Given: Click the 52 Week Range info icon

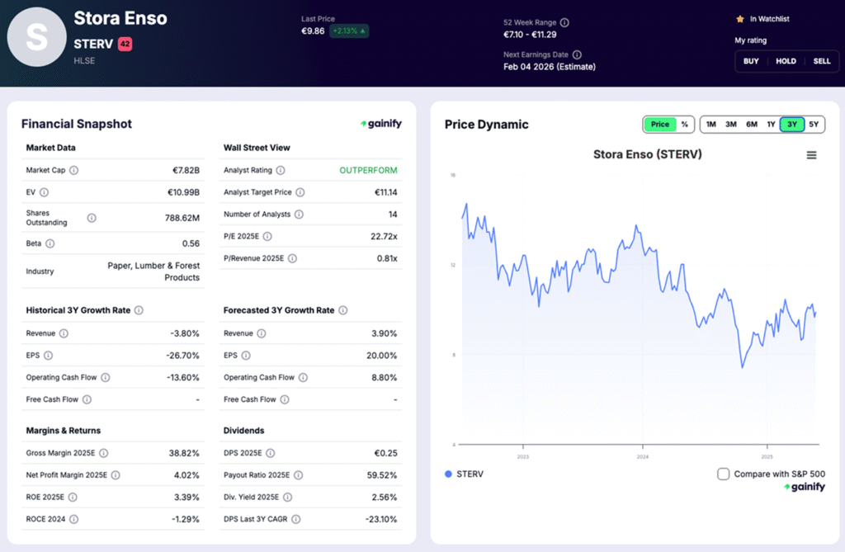Looking at the screenshot, I should click(563, 23).
